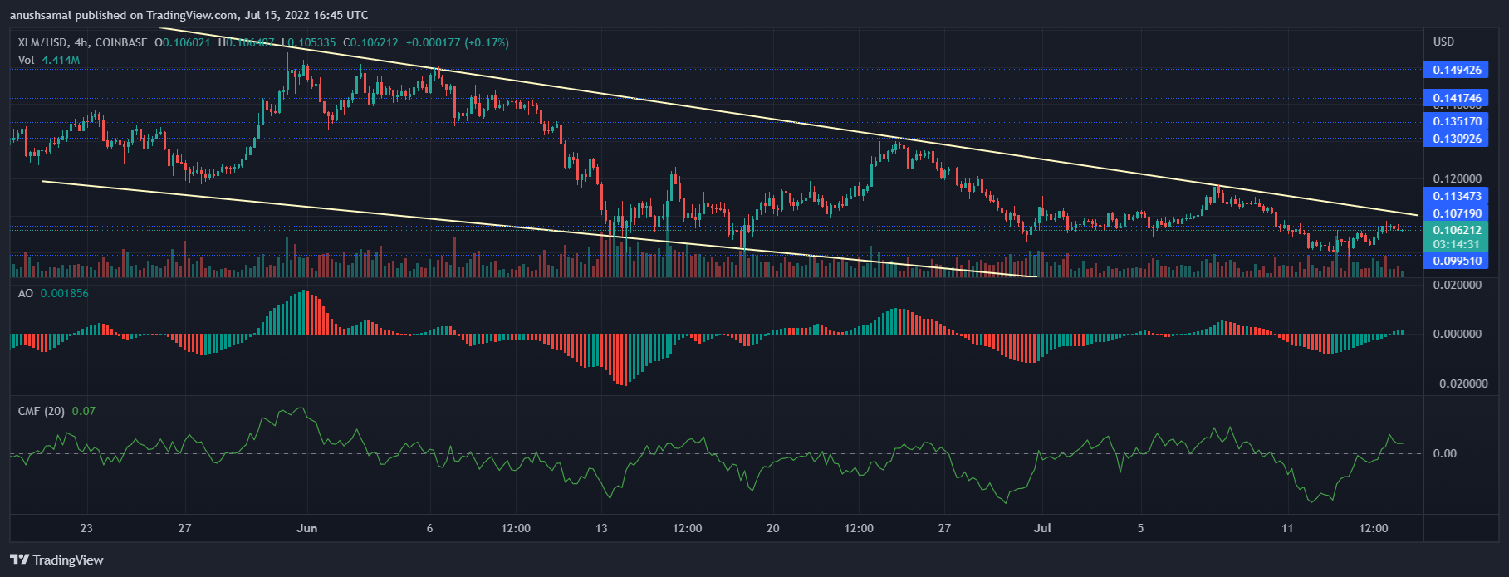Image resolution: width=1509 pixels, height=577 pixels.
Task: Click the 0.00 value on the CMF axis
Action: [x=1444, y=453]
